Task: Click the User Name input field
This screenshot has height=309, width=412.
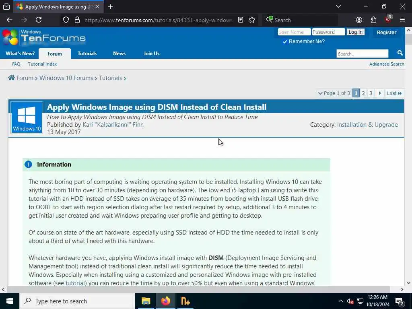Action: 294,32
